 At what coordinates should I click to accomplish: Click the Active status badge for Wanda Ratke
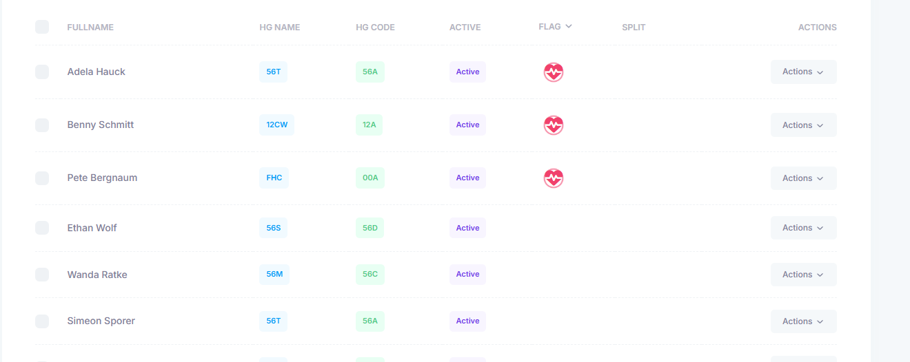(467, 275)
